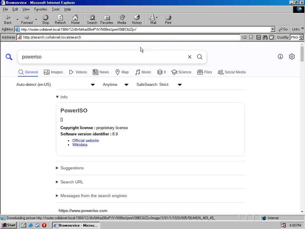Click Internet Explorer quick launch icon
This screenshot has height=229, width=305.
click(x=31, y=225)
